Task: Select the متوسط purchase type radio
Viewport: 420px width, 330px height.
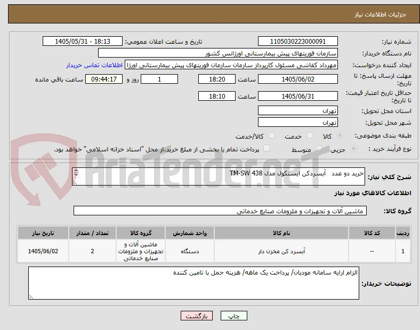Action: [319, 148]
